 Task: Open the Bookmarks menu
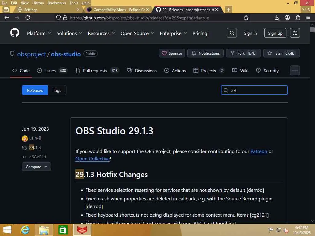57,3
